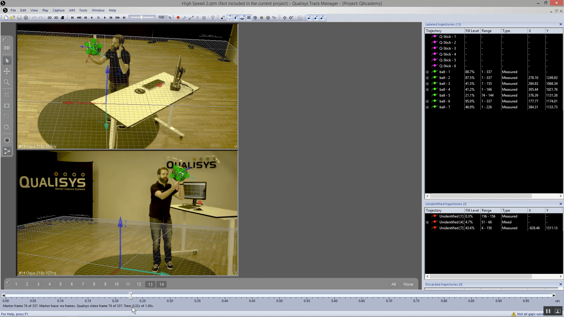Click the reorder cameras tool in the sidebar
Image resolution: width=564 pixels, height=317 pixels.
click(x=7, y=117)
